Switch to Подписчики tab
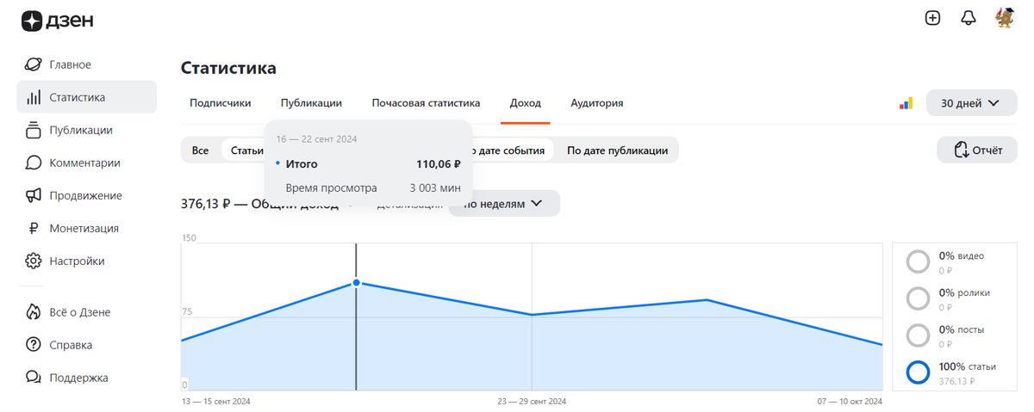Viewport: 1034px width, 412px height. point(221,103)
